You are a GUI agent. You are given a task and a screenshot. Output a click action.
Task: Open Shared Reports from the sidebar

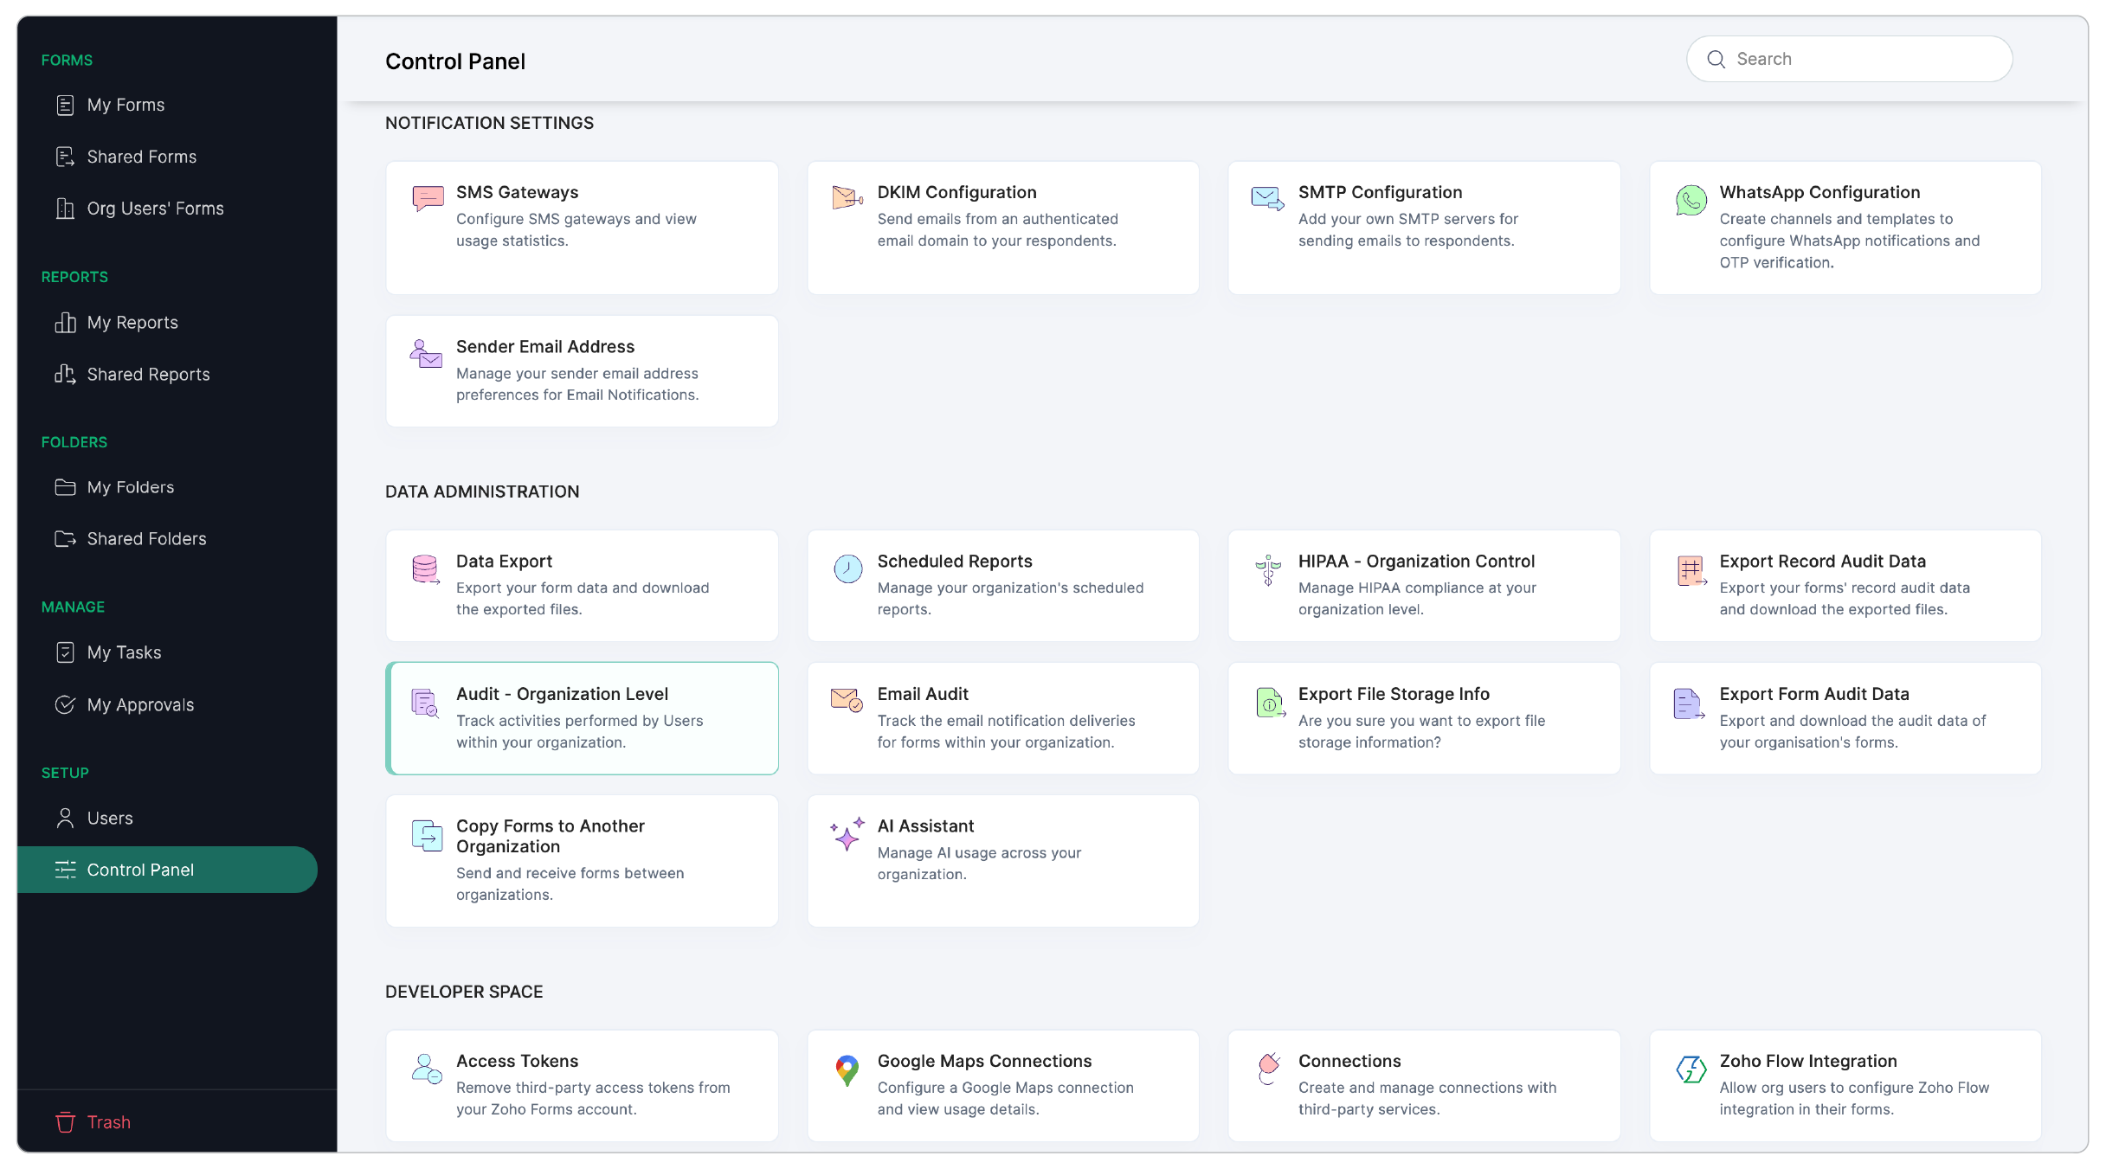pos(147,374)
